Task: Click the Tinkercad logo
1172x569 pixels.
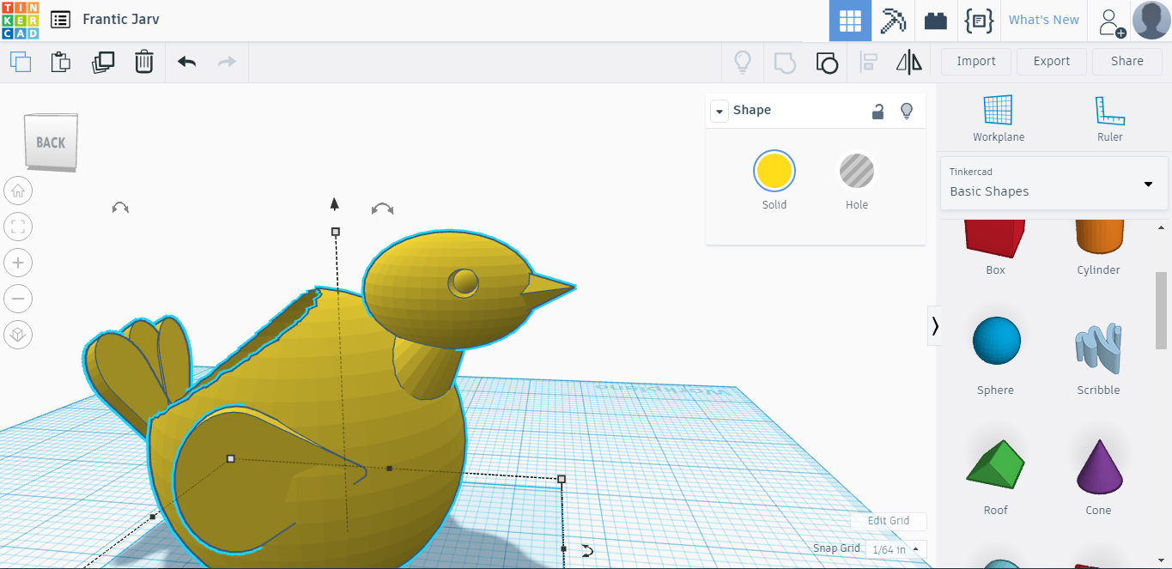Action: tap(20, 20)
